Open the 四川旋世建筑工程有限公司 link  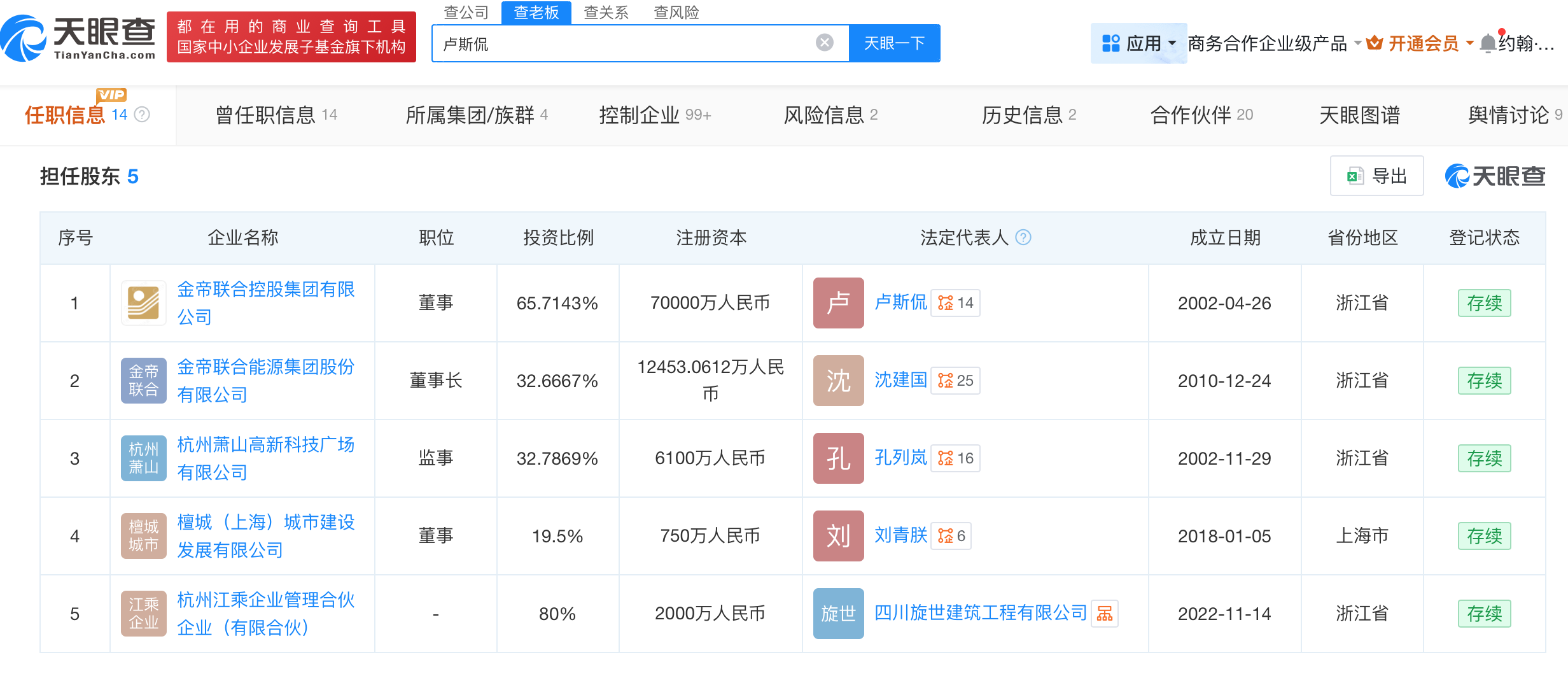979,613
